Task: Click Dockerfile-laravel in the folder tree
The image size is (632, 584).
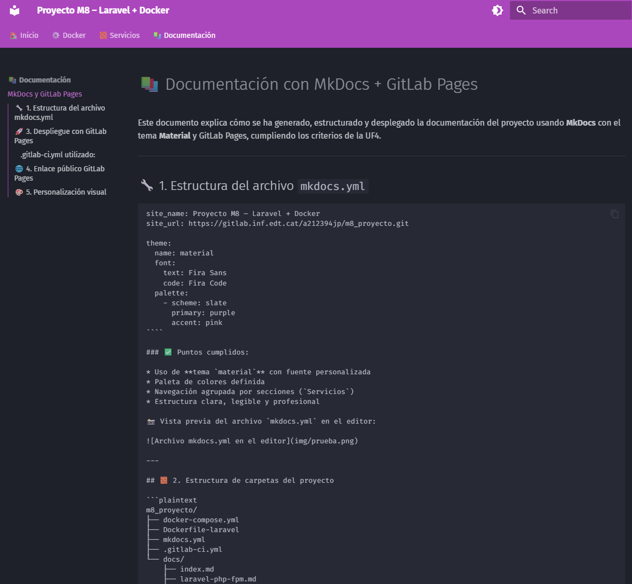Action: (x=201, y=530)
